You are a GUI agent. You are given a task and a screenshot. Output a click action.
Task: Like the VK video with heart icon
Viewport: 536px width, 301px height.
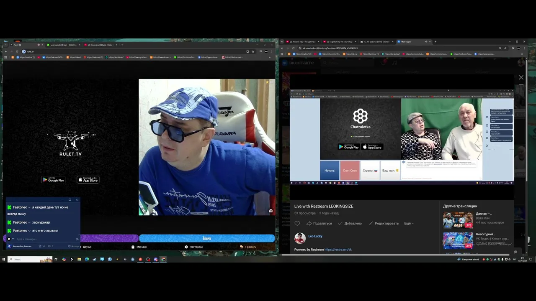click(297, 223)
